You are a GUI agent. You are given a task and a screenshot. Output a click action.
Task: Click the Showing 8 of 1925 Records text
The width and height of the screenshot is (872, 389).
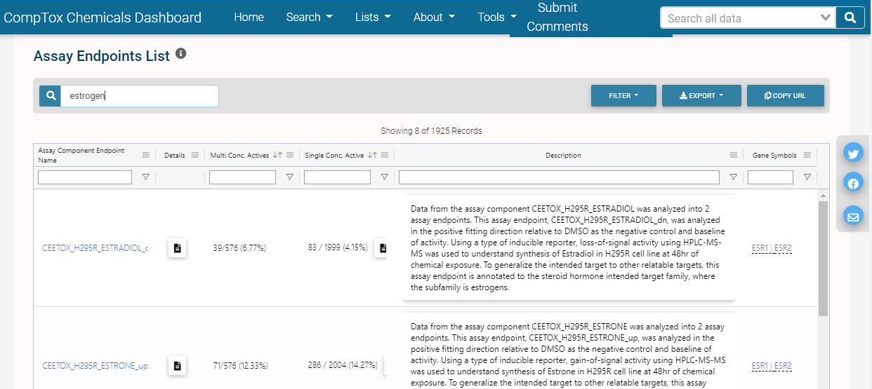pyautogui.click(x=431, y=131)
